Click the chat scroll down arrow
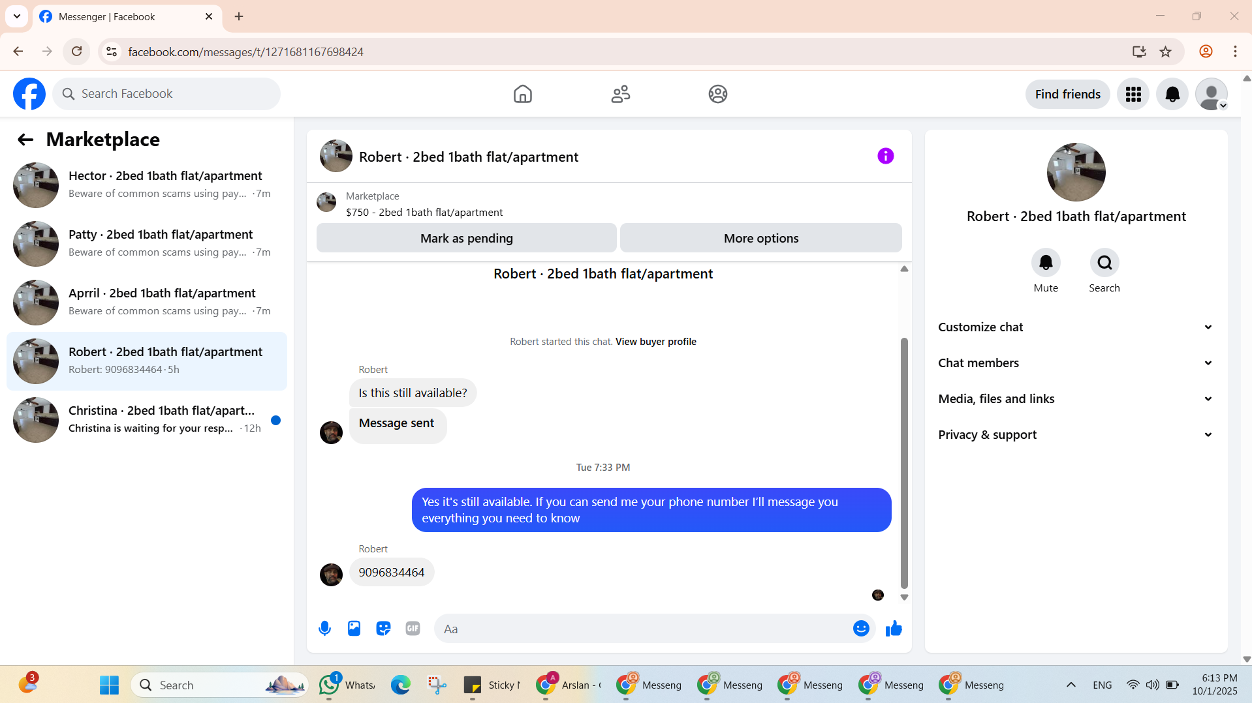 pos(904,597)
